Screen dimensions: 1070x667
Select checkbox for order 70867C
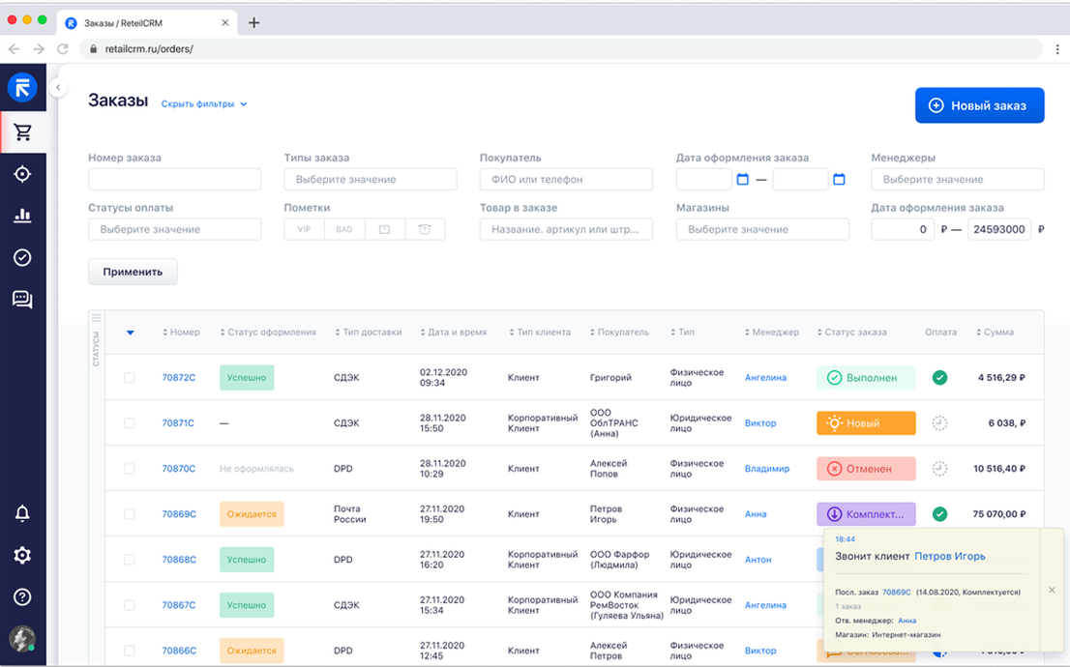click(x=129, y=605)
